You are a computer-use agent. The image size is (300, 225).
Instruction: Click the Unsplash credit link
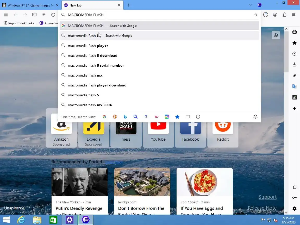coord(12,208)
